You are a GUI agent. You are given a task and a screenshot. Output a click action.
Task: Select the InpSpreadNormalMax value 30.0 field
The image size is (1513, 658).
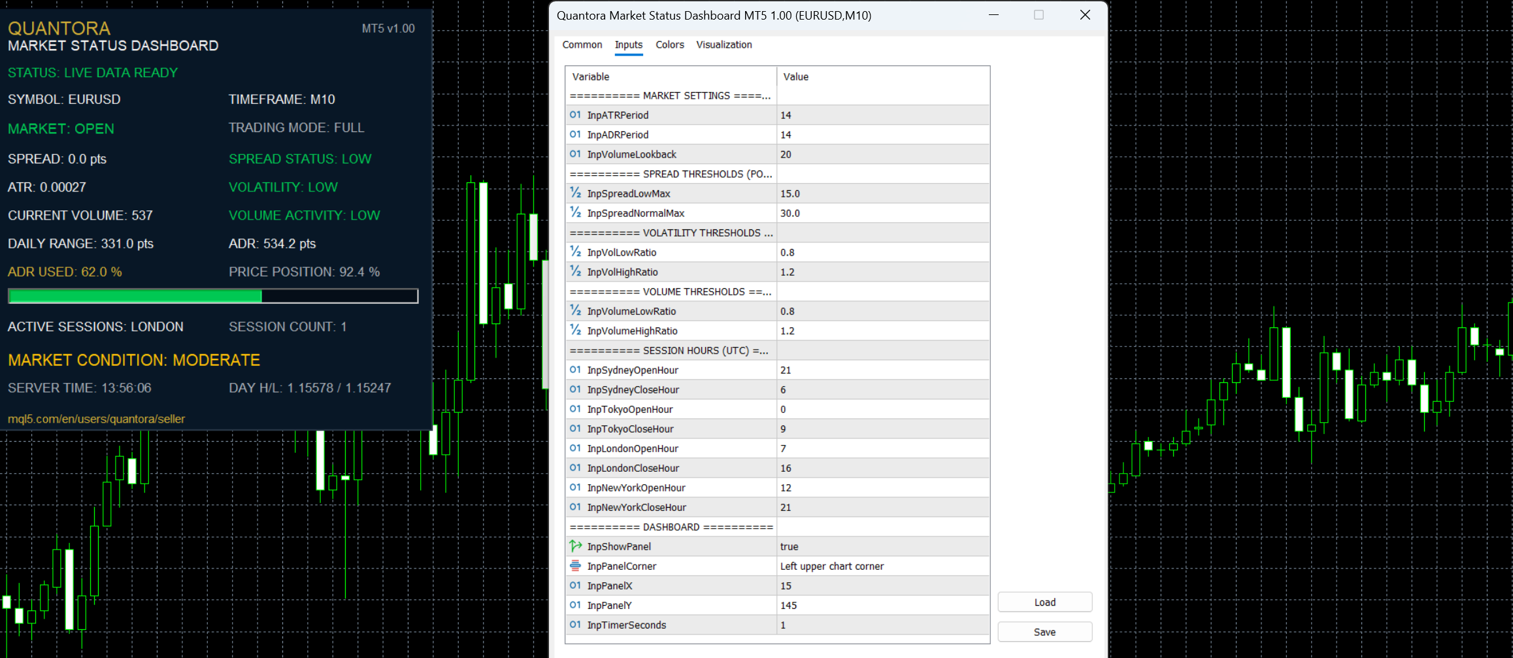pos(883,213)
